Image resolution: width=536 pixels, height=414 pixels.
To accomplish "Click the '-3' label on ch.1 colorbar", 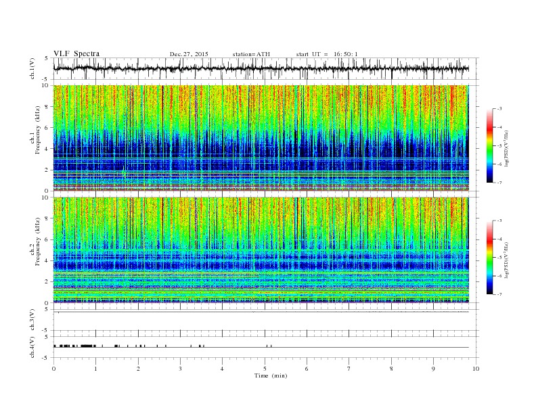I will [x=499, y=109].
